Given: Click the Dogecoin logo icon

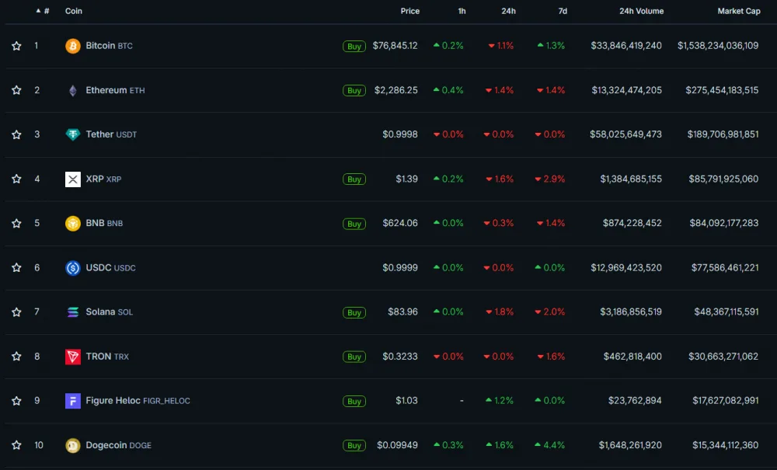Looking at the screenshot, I should [x=73, y=445].
